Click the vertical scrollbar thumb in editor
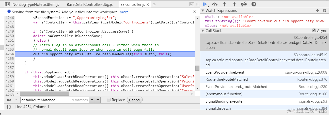The image size is (329, 115). [x=197, y=68]
